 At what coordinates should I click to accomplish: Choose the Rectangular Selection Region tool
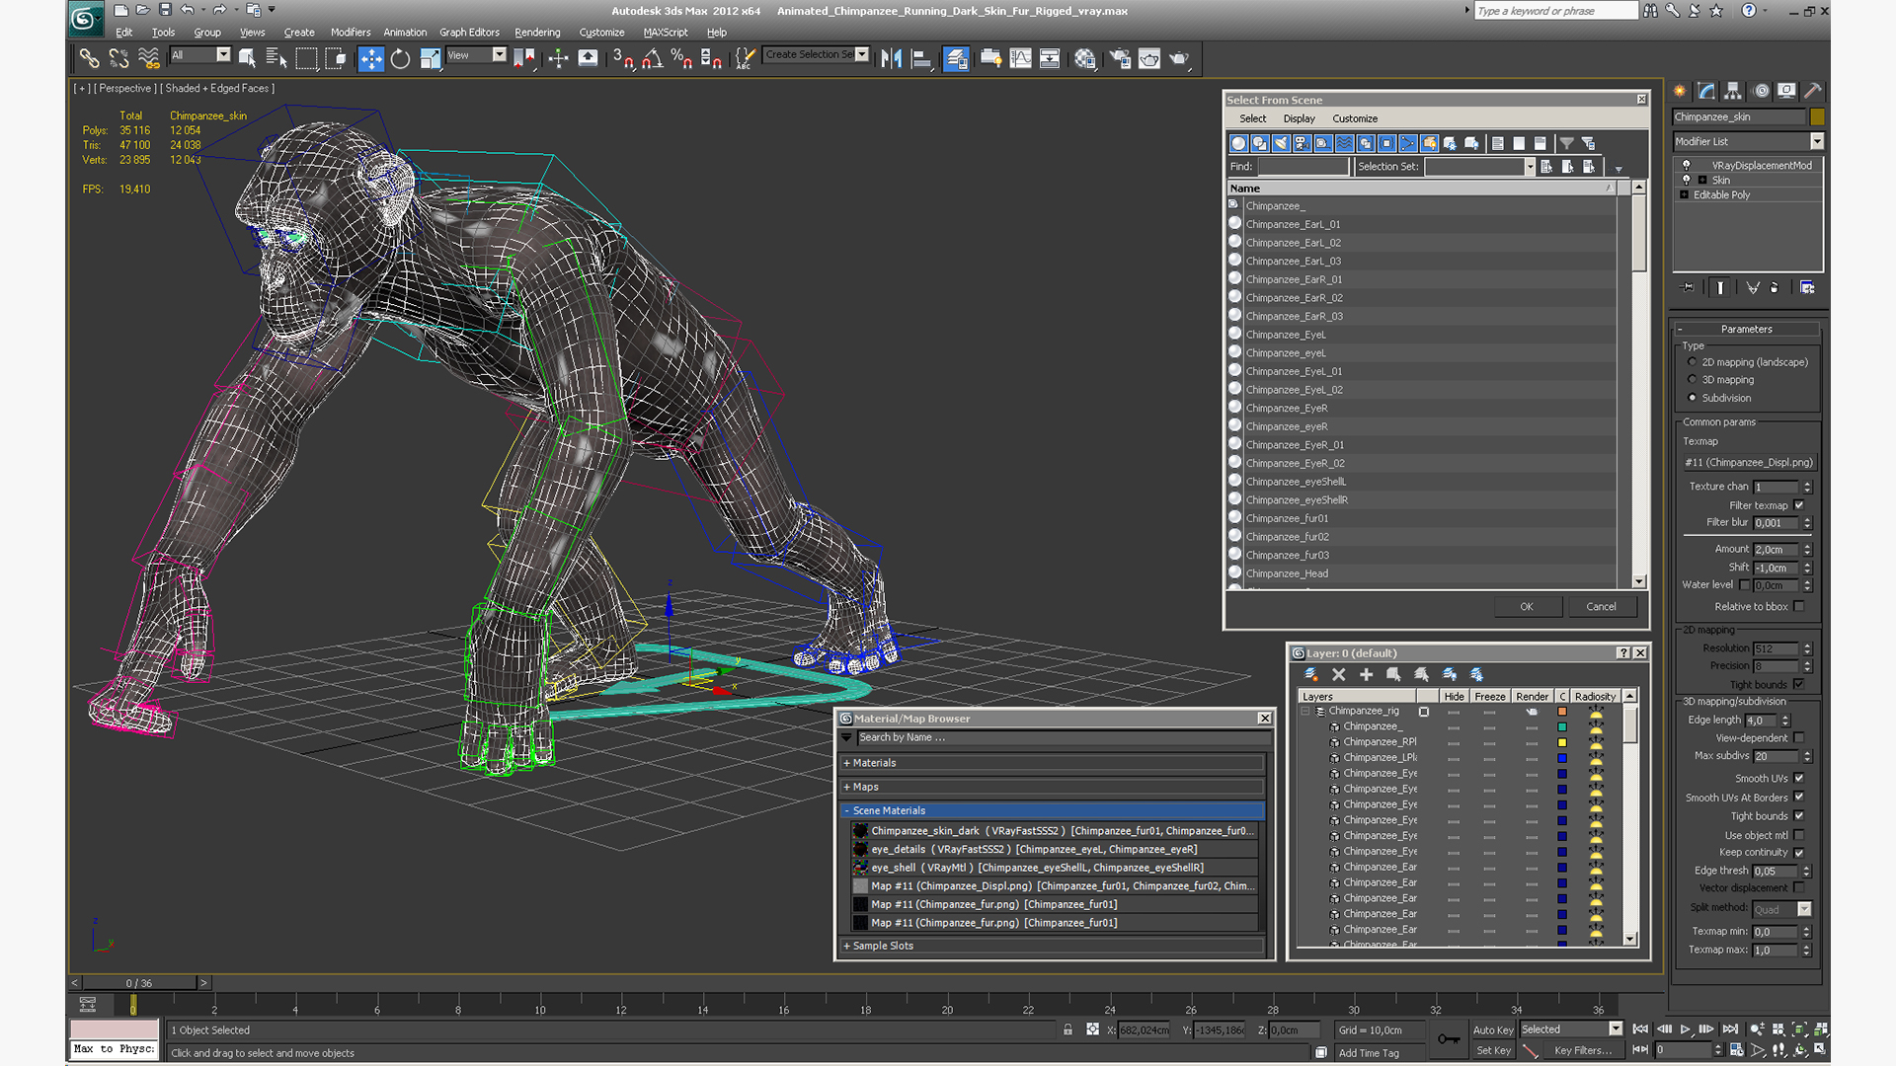(306, 59)
